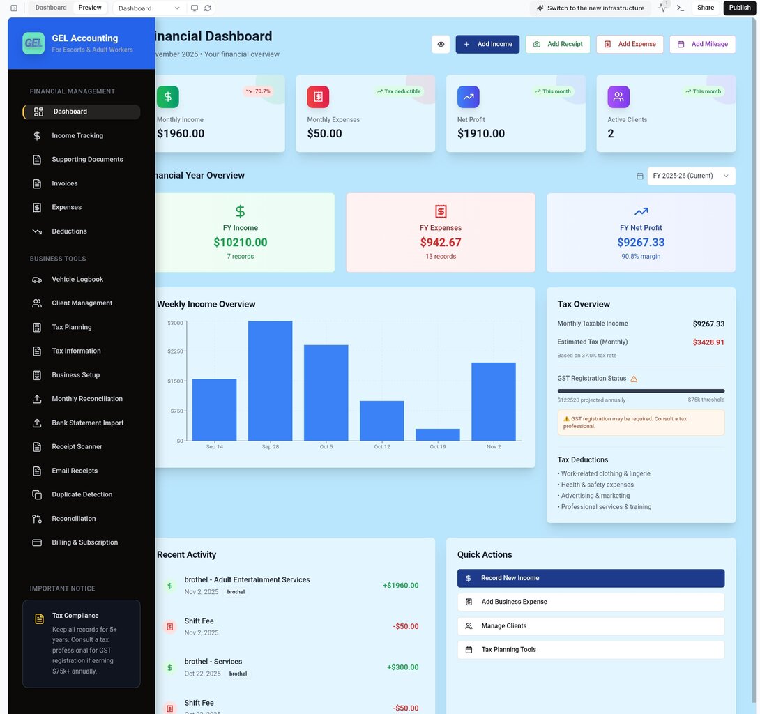760x714 pixels.
Task: Open Duplicate Detection from sidebar
Action: [82, 495]
